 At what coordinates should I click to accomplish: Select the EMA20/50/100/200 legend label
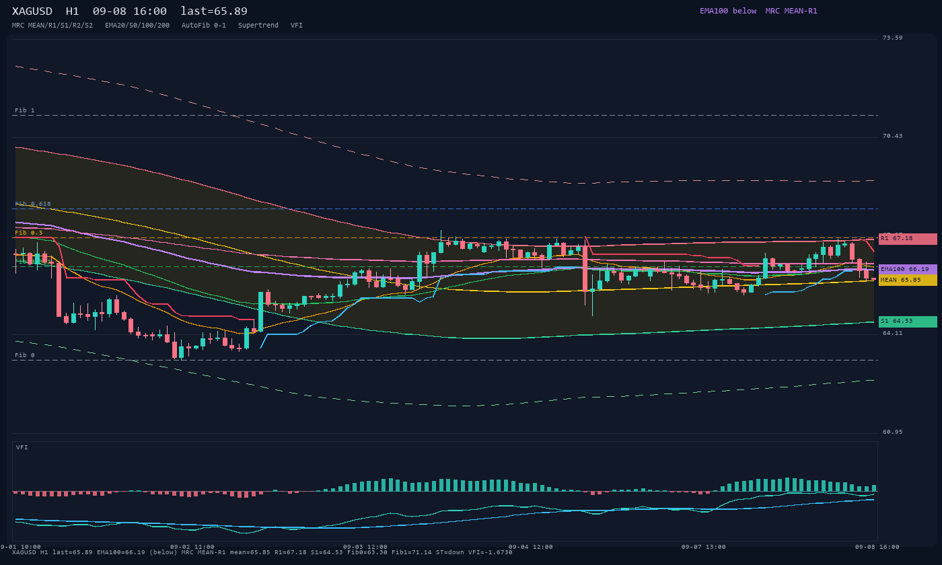pyautogui.click(x=137, y=26)
